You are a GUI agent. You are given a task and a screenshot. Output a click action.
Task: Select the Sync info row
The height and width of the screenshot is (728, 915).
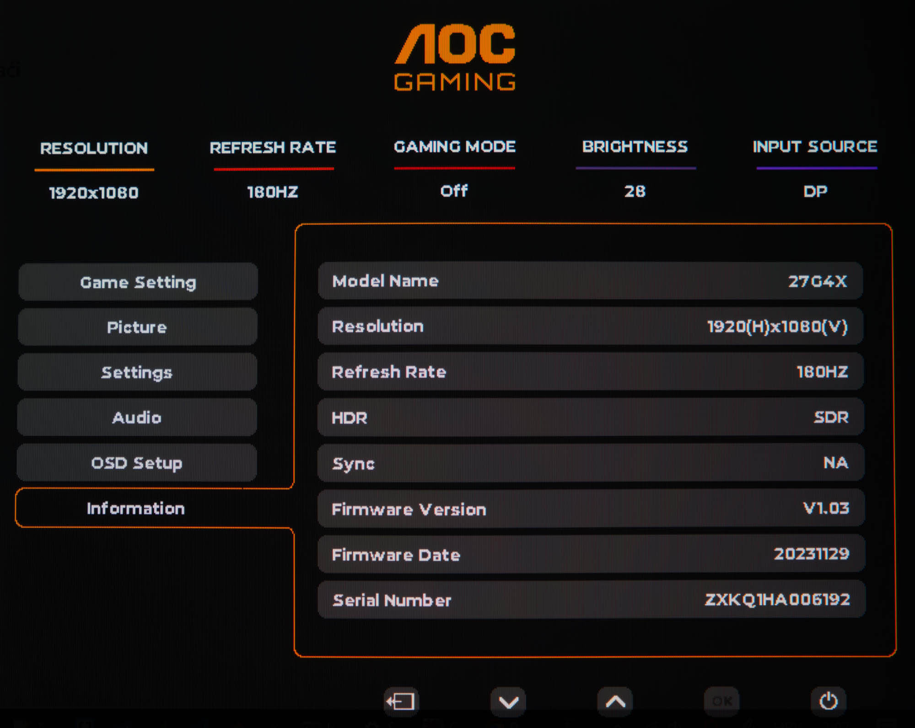(x=591, y=463)
